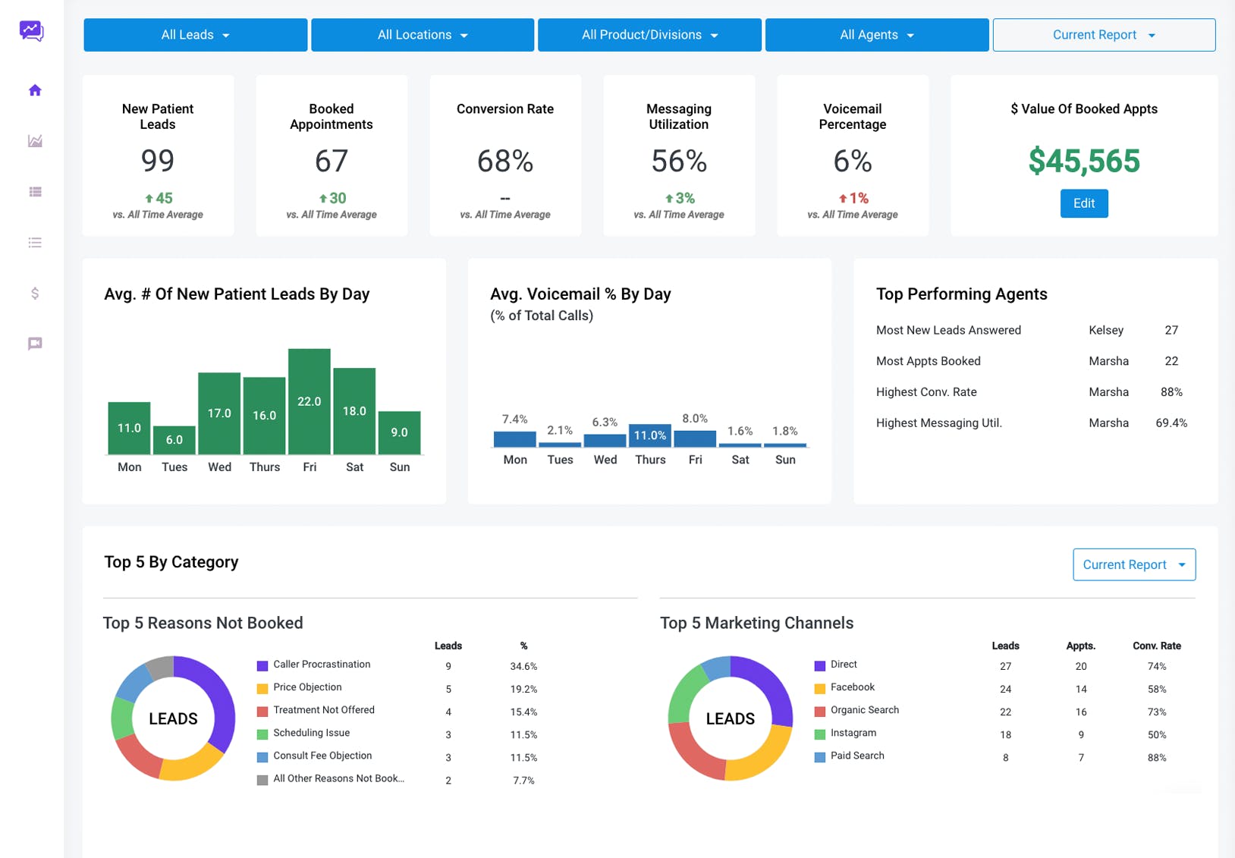Open the All Product/Divisions dropdown
The height and width of the screenshot is (858, 1235).
649,35
